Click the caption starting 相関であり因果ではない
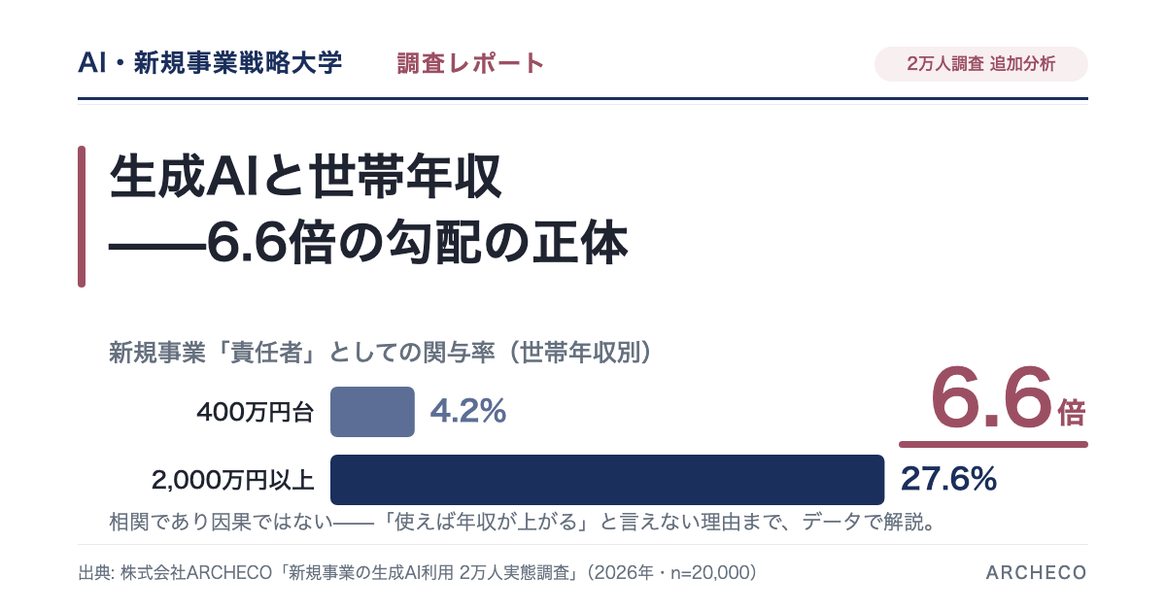The height and width of the screenshot is (612, 1166). click(x=523, y=523)
